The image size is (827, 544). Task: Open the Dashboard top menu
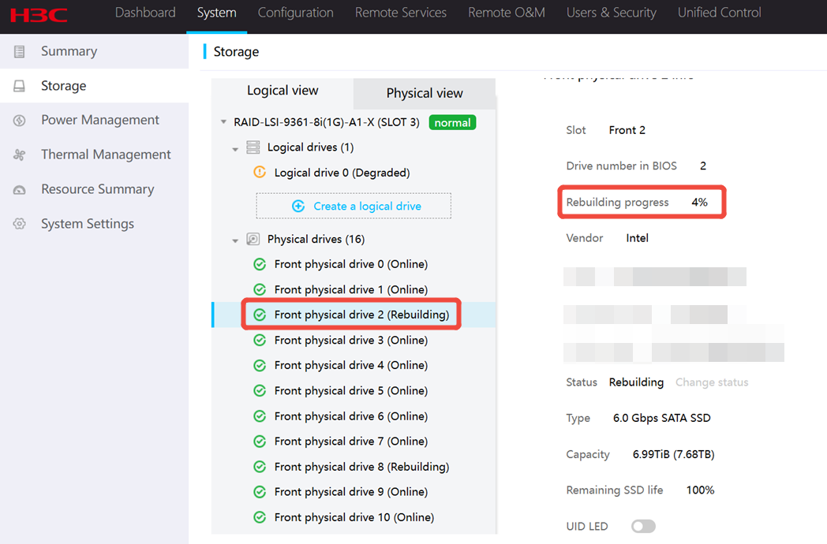pos(145,13)
